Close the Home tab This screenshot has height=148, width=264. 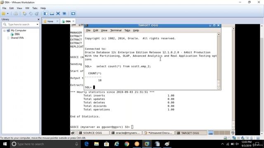coord(57,21)
